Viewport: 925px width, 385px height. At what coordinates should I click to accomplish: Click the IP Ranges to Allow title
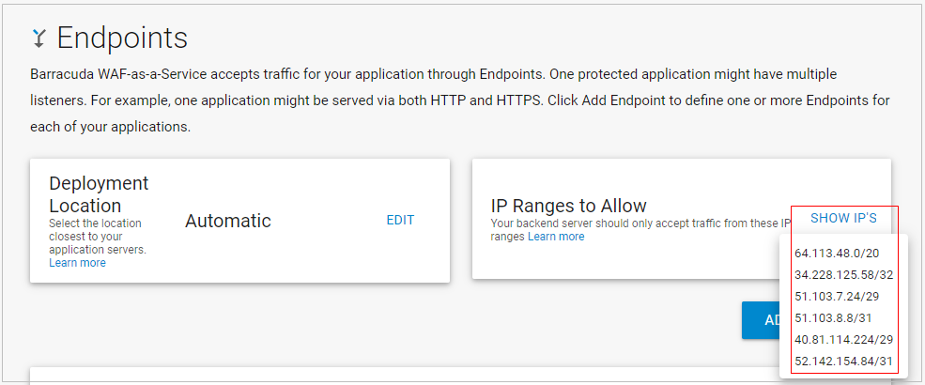569,206
